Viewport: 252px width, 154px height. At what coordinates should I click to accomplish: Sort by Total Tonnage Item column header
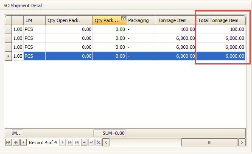coord(221,20)
